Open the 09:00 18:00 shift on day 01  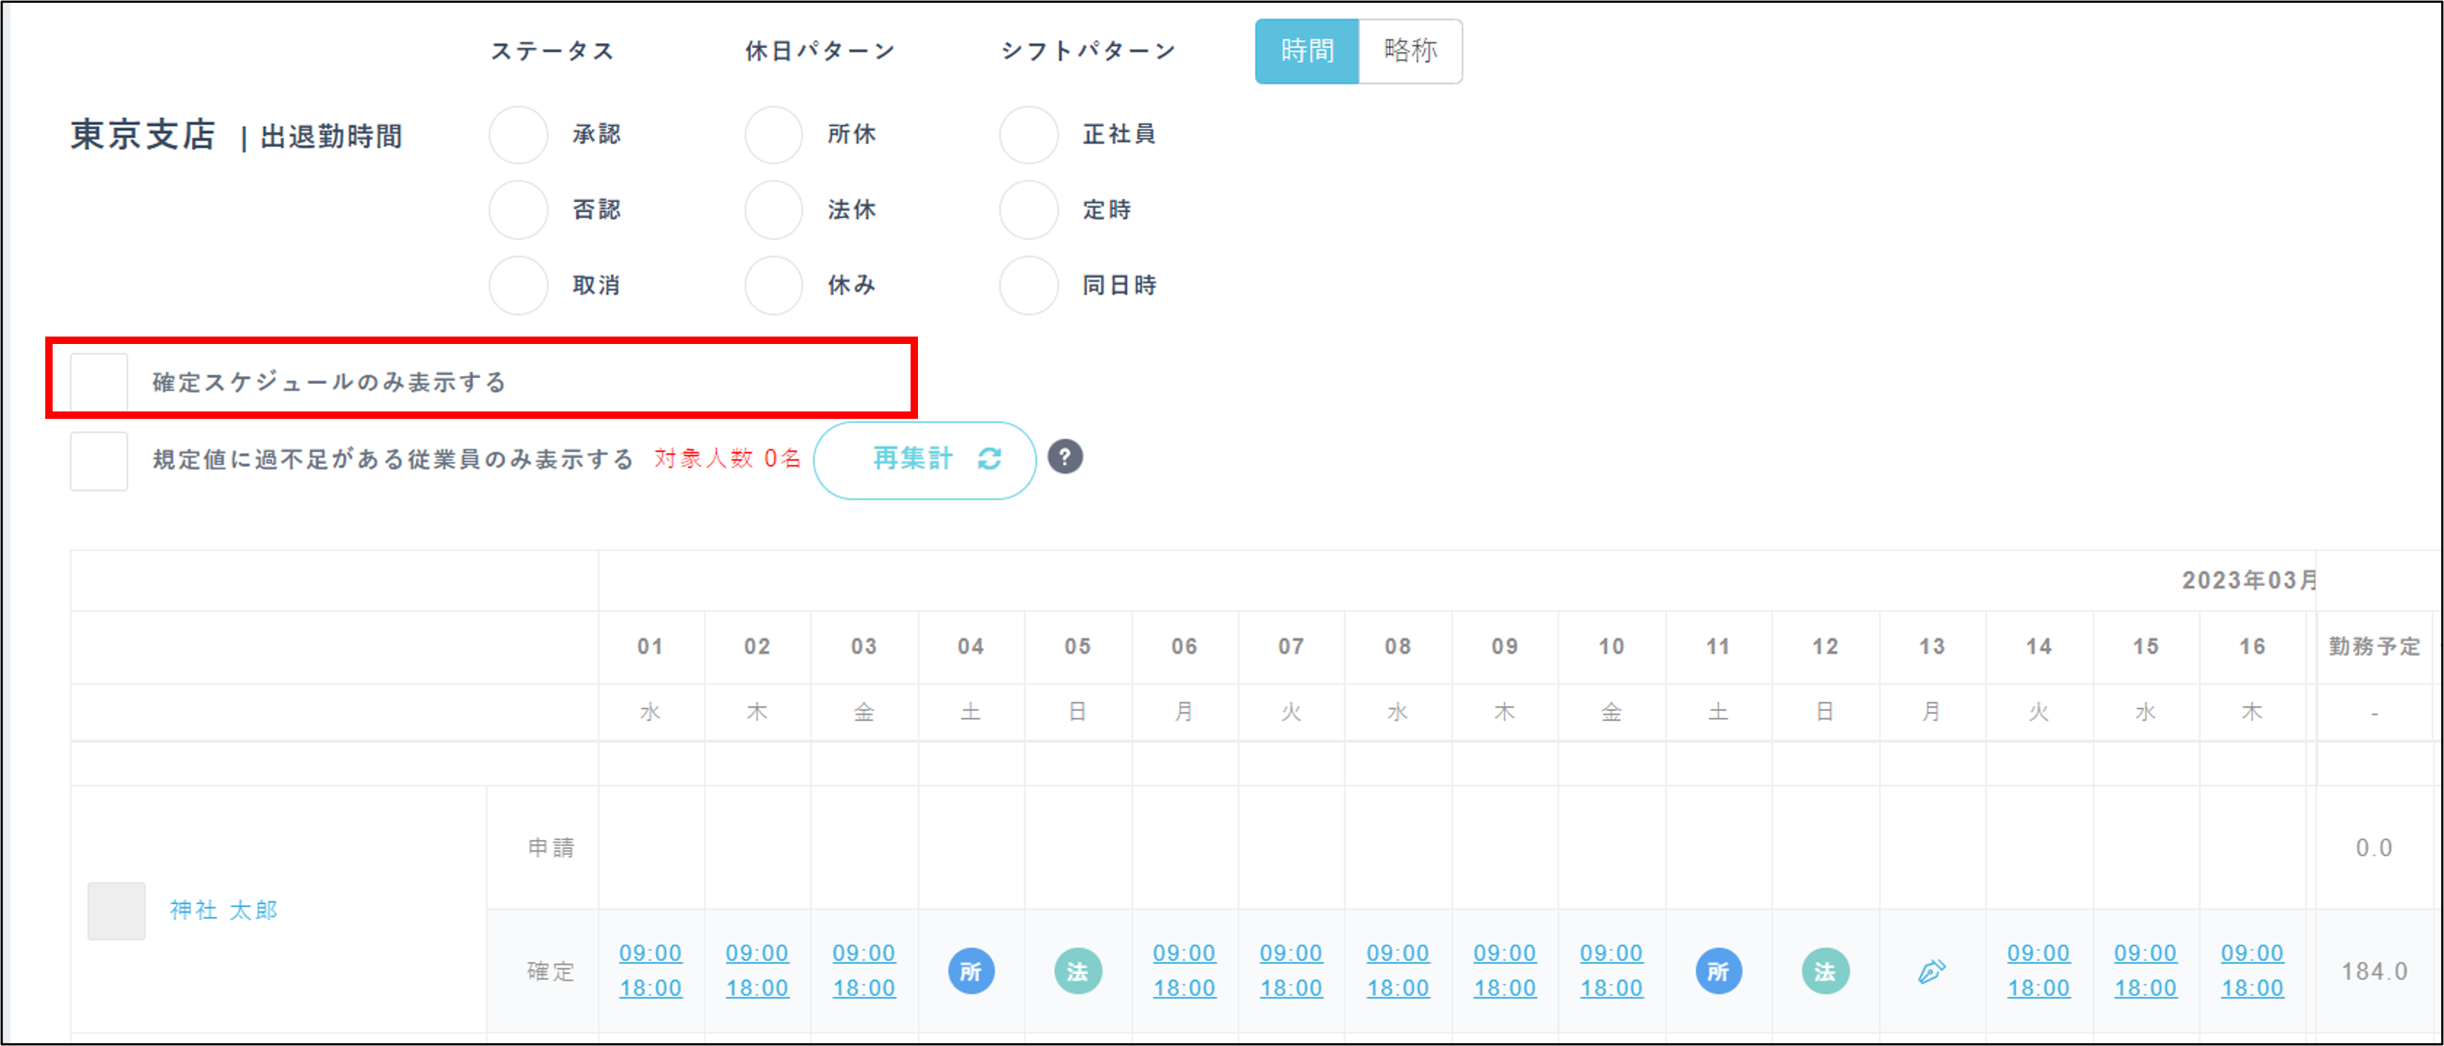651,970
